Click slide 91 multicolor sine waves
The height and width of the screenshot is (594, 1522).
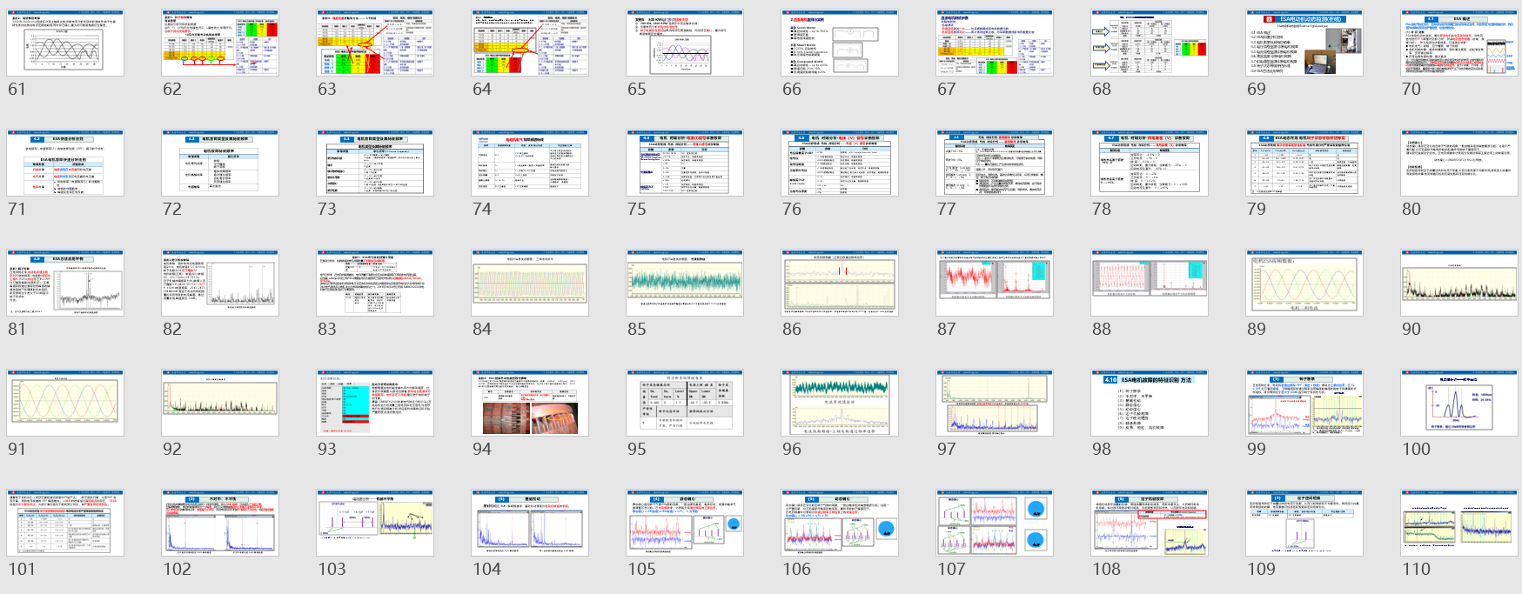point(65,403)
